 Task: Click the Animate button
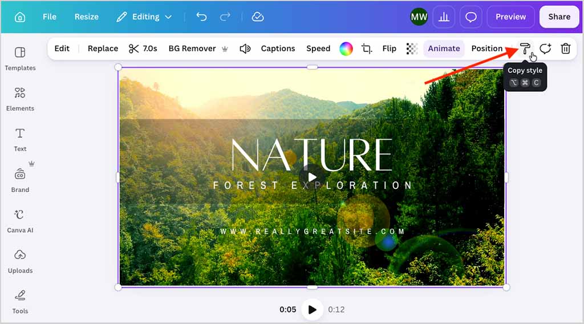coord(444,48)
